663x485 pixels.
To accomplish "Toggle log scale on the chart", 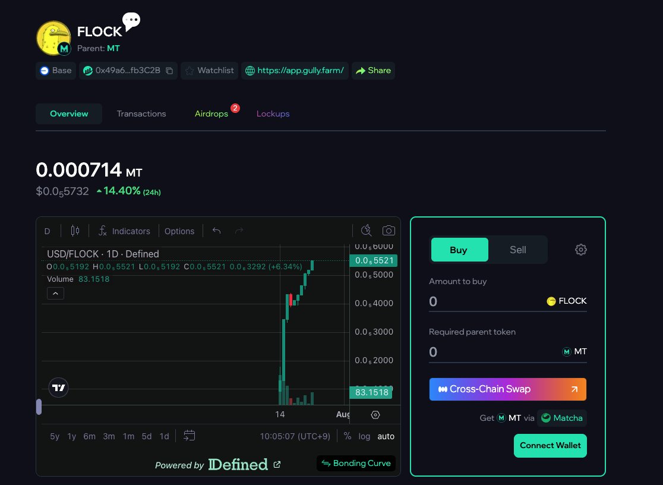I will coord(364,436).
